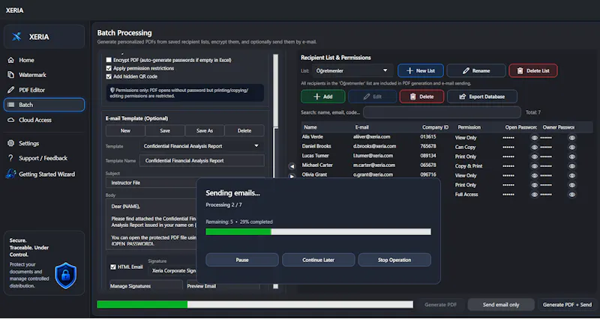Click the shield lock badge in sidebar card
This screenshot has height=319, width=600.
pos(65,275)
